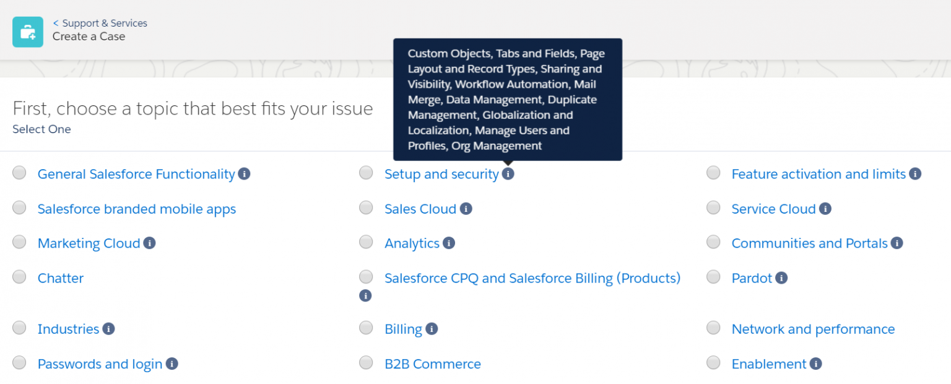Image resolution: width=951 pixels, height=384 pixels.
Task: Click info icon next to Sales Cloud
Action: (x=466, y=209)
